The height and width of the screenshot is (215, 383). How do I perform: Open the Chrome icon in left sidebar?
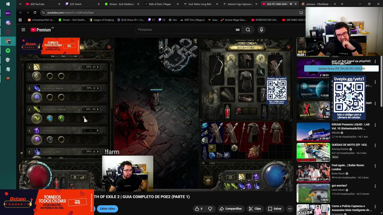pyautogui.click(x=8, y=41)
